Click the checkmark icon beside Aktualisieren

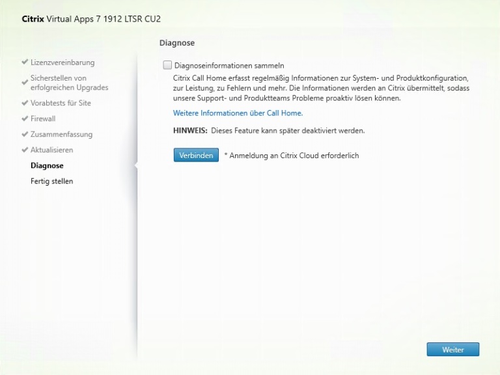(25, 150)
